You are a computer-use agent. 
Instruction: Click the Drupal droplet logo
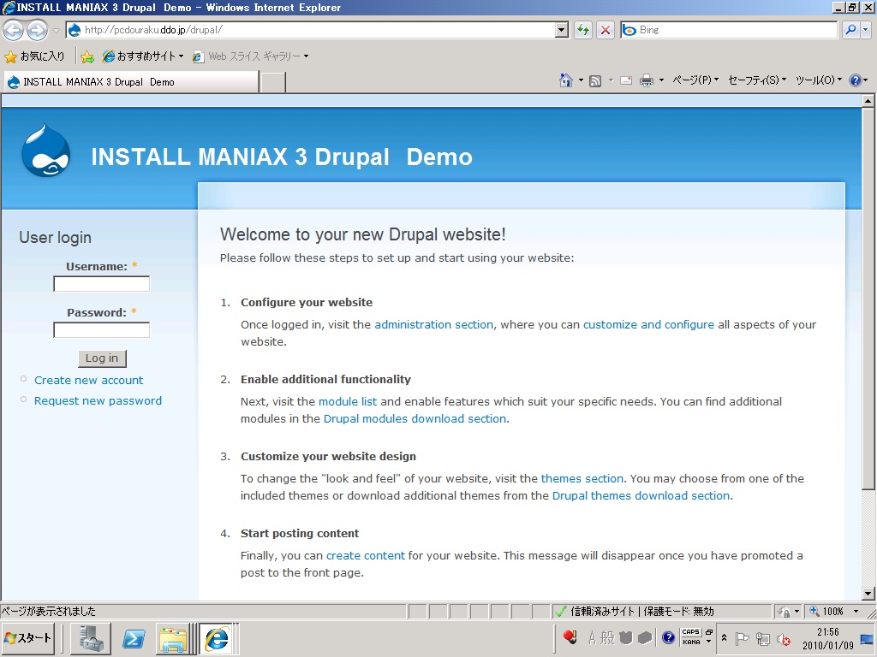(x=45, y=151)
